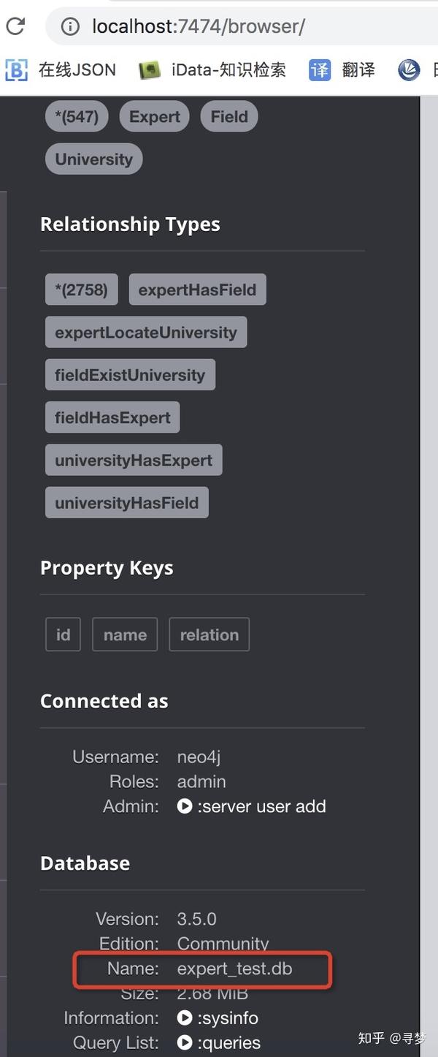The image size is (438, 1057).
Task: Click the expertHasField relationship type
Action: coord(197,290)
